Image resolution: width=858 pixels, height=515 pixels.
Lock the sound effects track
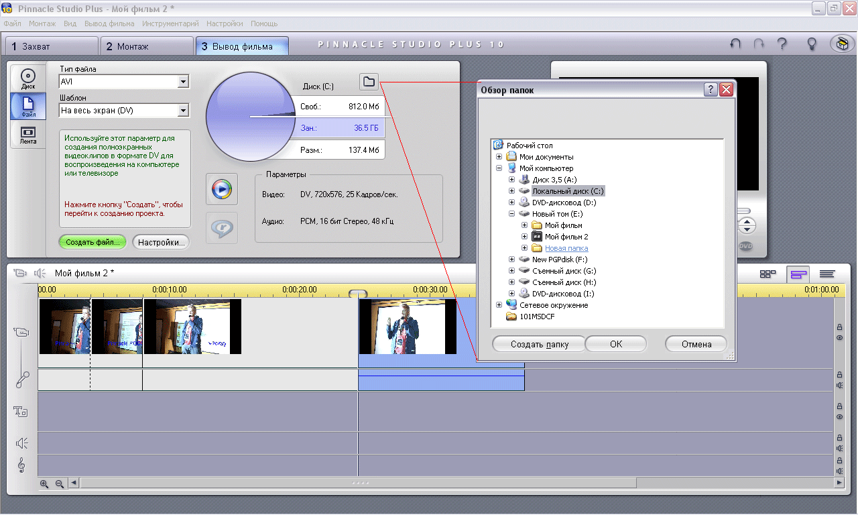(839, 438)
